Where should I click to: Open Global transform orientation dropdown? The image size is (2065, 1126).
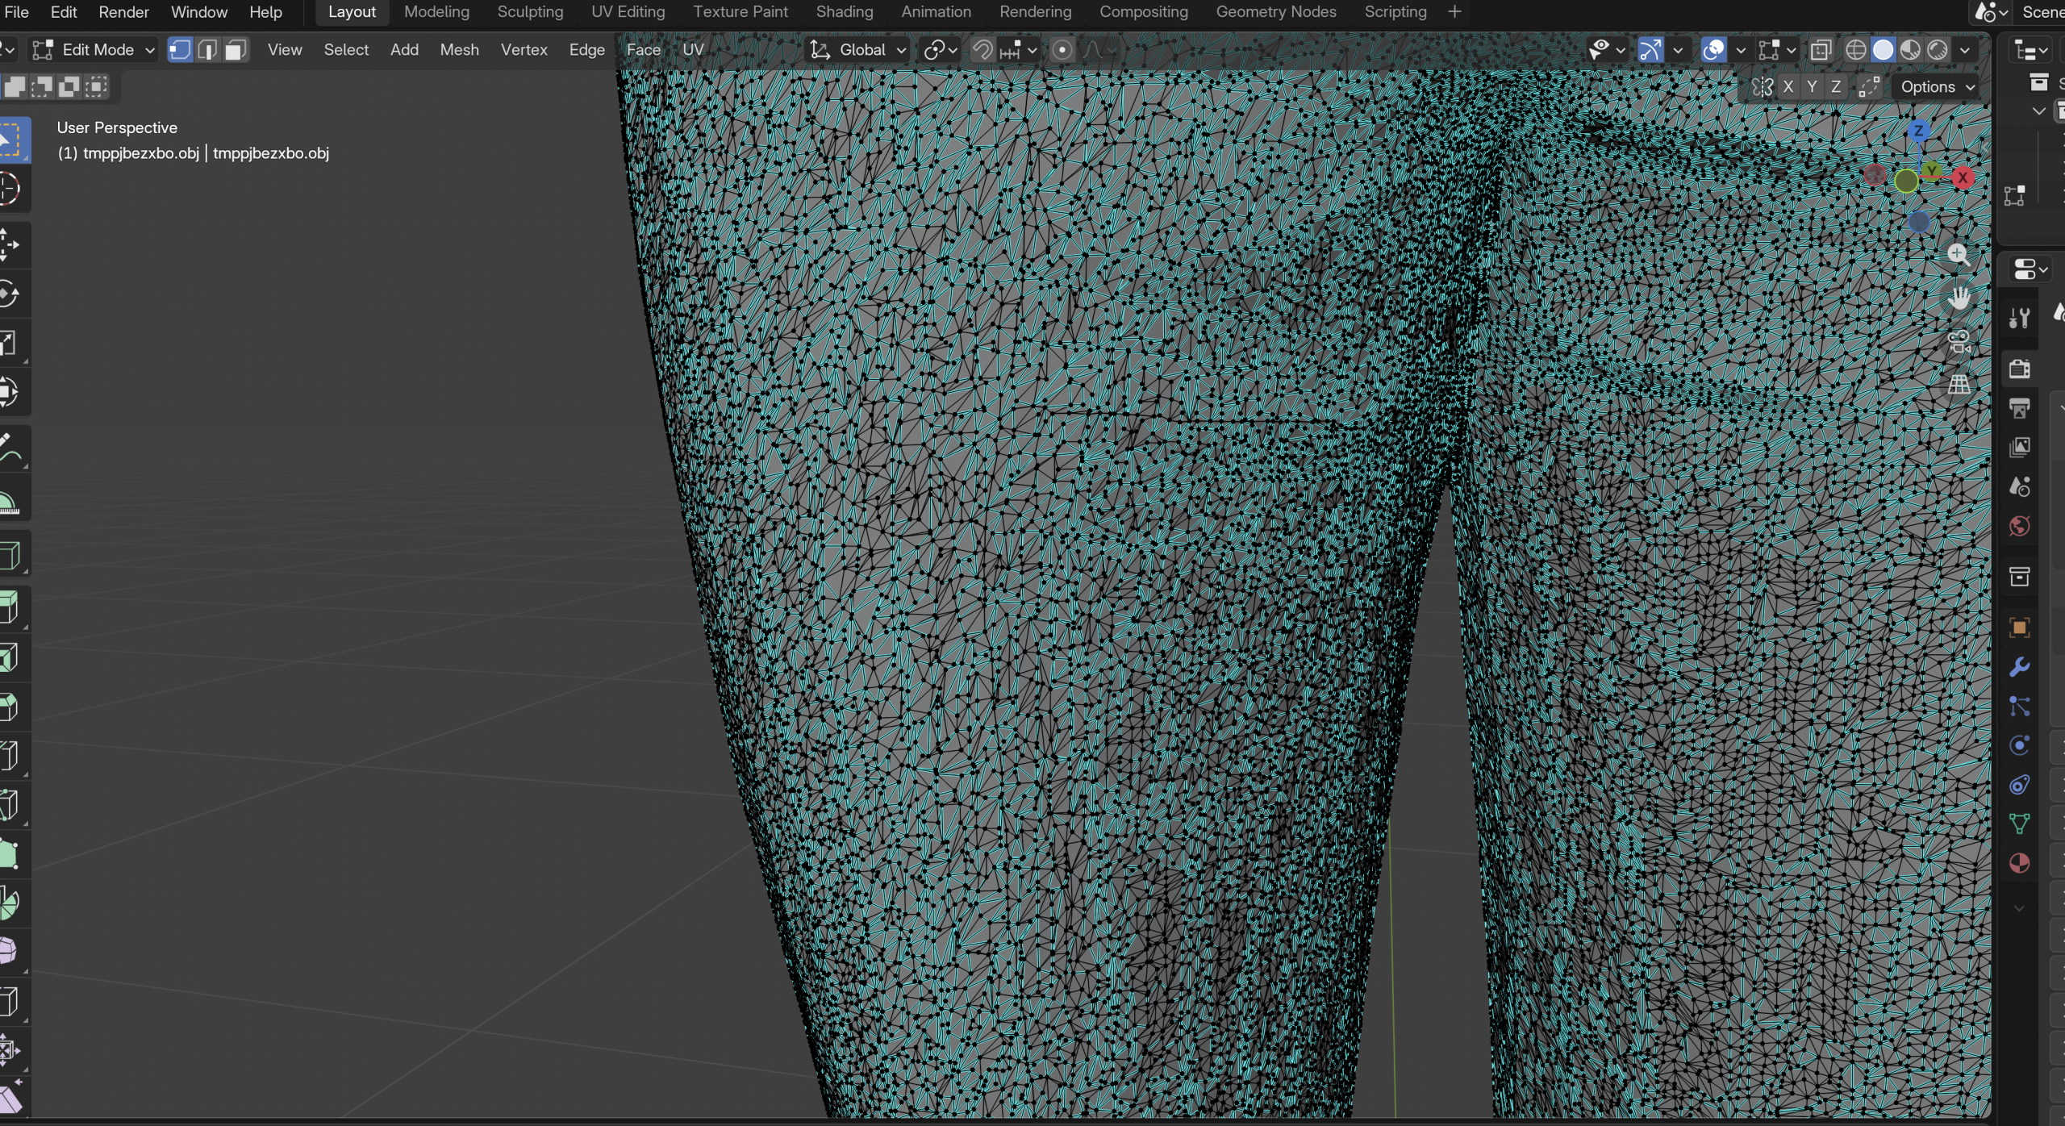tap(859, 50)
